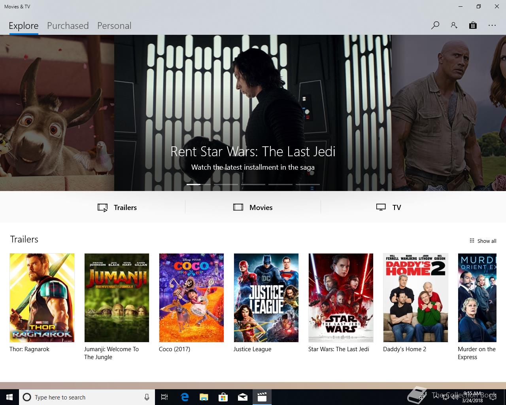
Task: Click the Coco (2017) title text
Action: click(174, 349)
